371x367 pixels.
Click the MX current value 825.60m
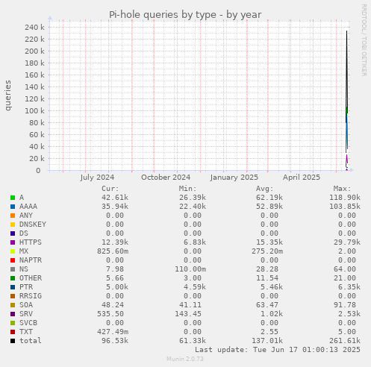click(x=113, y=251)
